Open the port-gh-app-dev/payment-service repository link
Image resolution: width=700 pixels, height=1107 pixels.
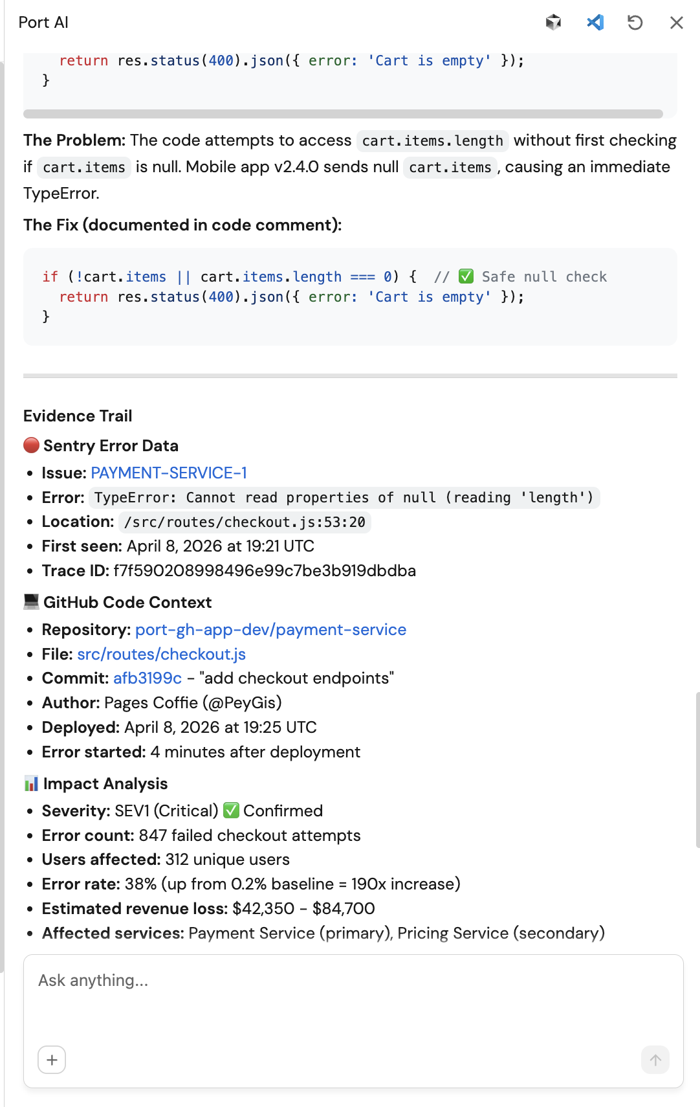pyautogui.click(x=270, y=630)
